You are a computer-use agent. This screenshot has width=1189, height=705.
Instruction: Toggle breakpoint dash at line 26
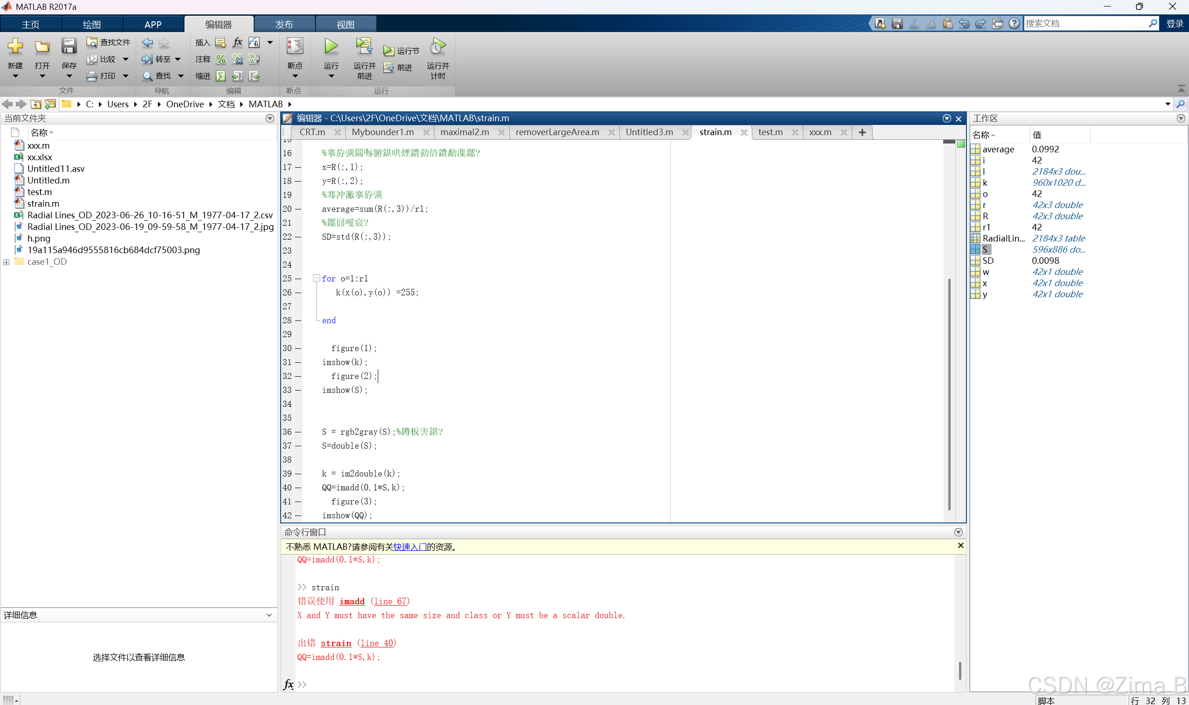tap(298, 293)
